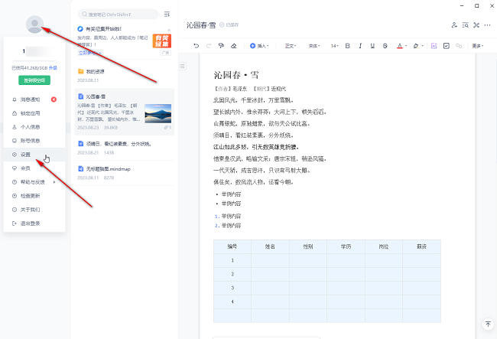Image resolution: width=497 pixels, height=339 pixels.
Task: Click the attachment clip on 沁园春·雪 note
Action: point(167,128)
